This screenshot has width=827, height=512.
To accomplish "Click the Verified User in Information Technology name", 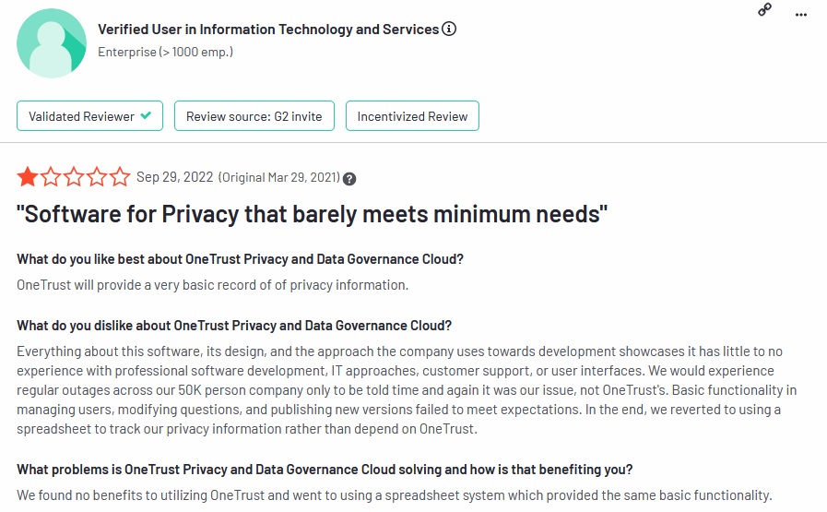I will 268,29.
